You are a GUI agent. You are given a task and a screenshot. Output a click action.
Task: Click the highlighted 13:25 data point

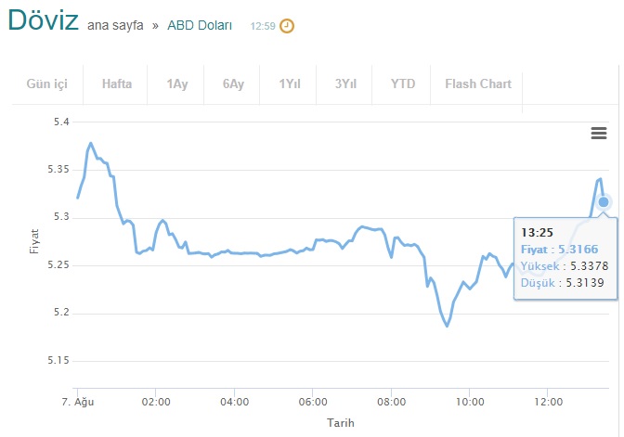coord(604,202)
